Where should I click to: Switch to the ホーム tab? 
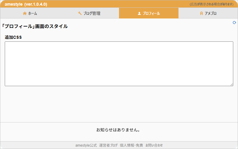point(30,13)
